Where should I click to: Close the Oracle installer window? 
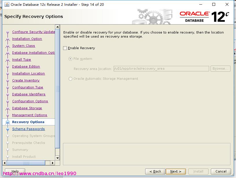pyautogui.click(x=227, y=5)
